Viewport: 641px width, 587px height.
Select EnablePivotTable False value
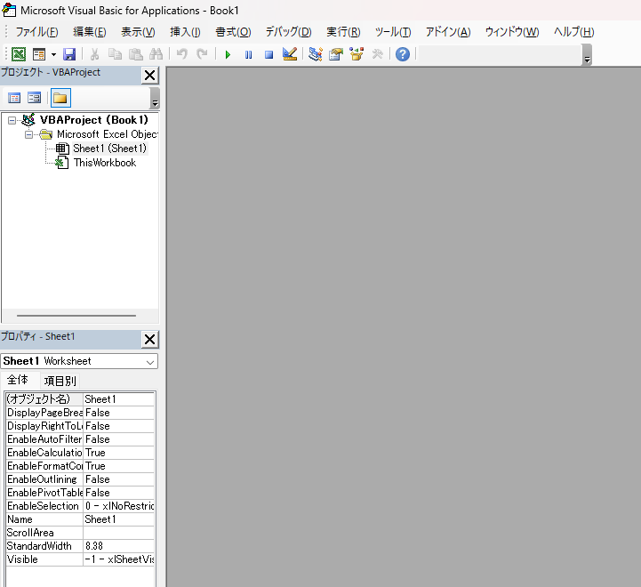point(118,493)
